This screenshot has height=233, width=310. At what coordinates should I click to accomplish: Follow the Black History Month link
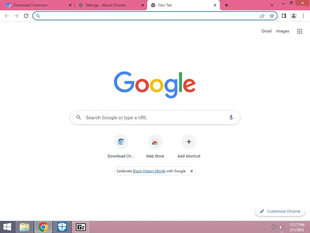(x=149, y=171)
